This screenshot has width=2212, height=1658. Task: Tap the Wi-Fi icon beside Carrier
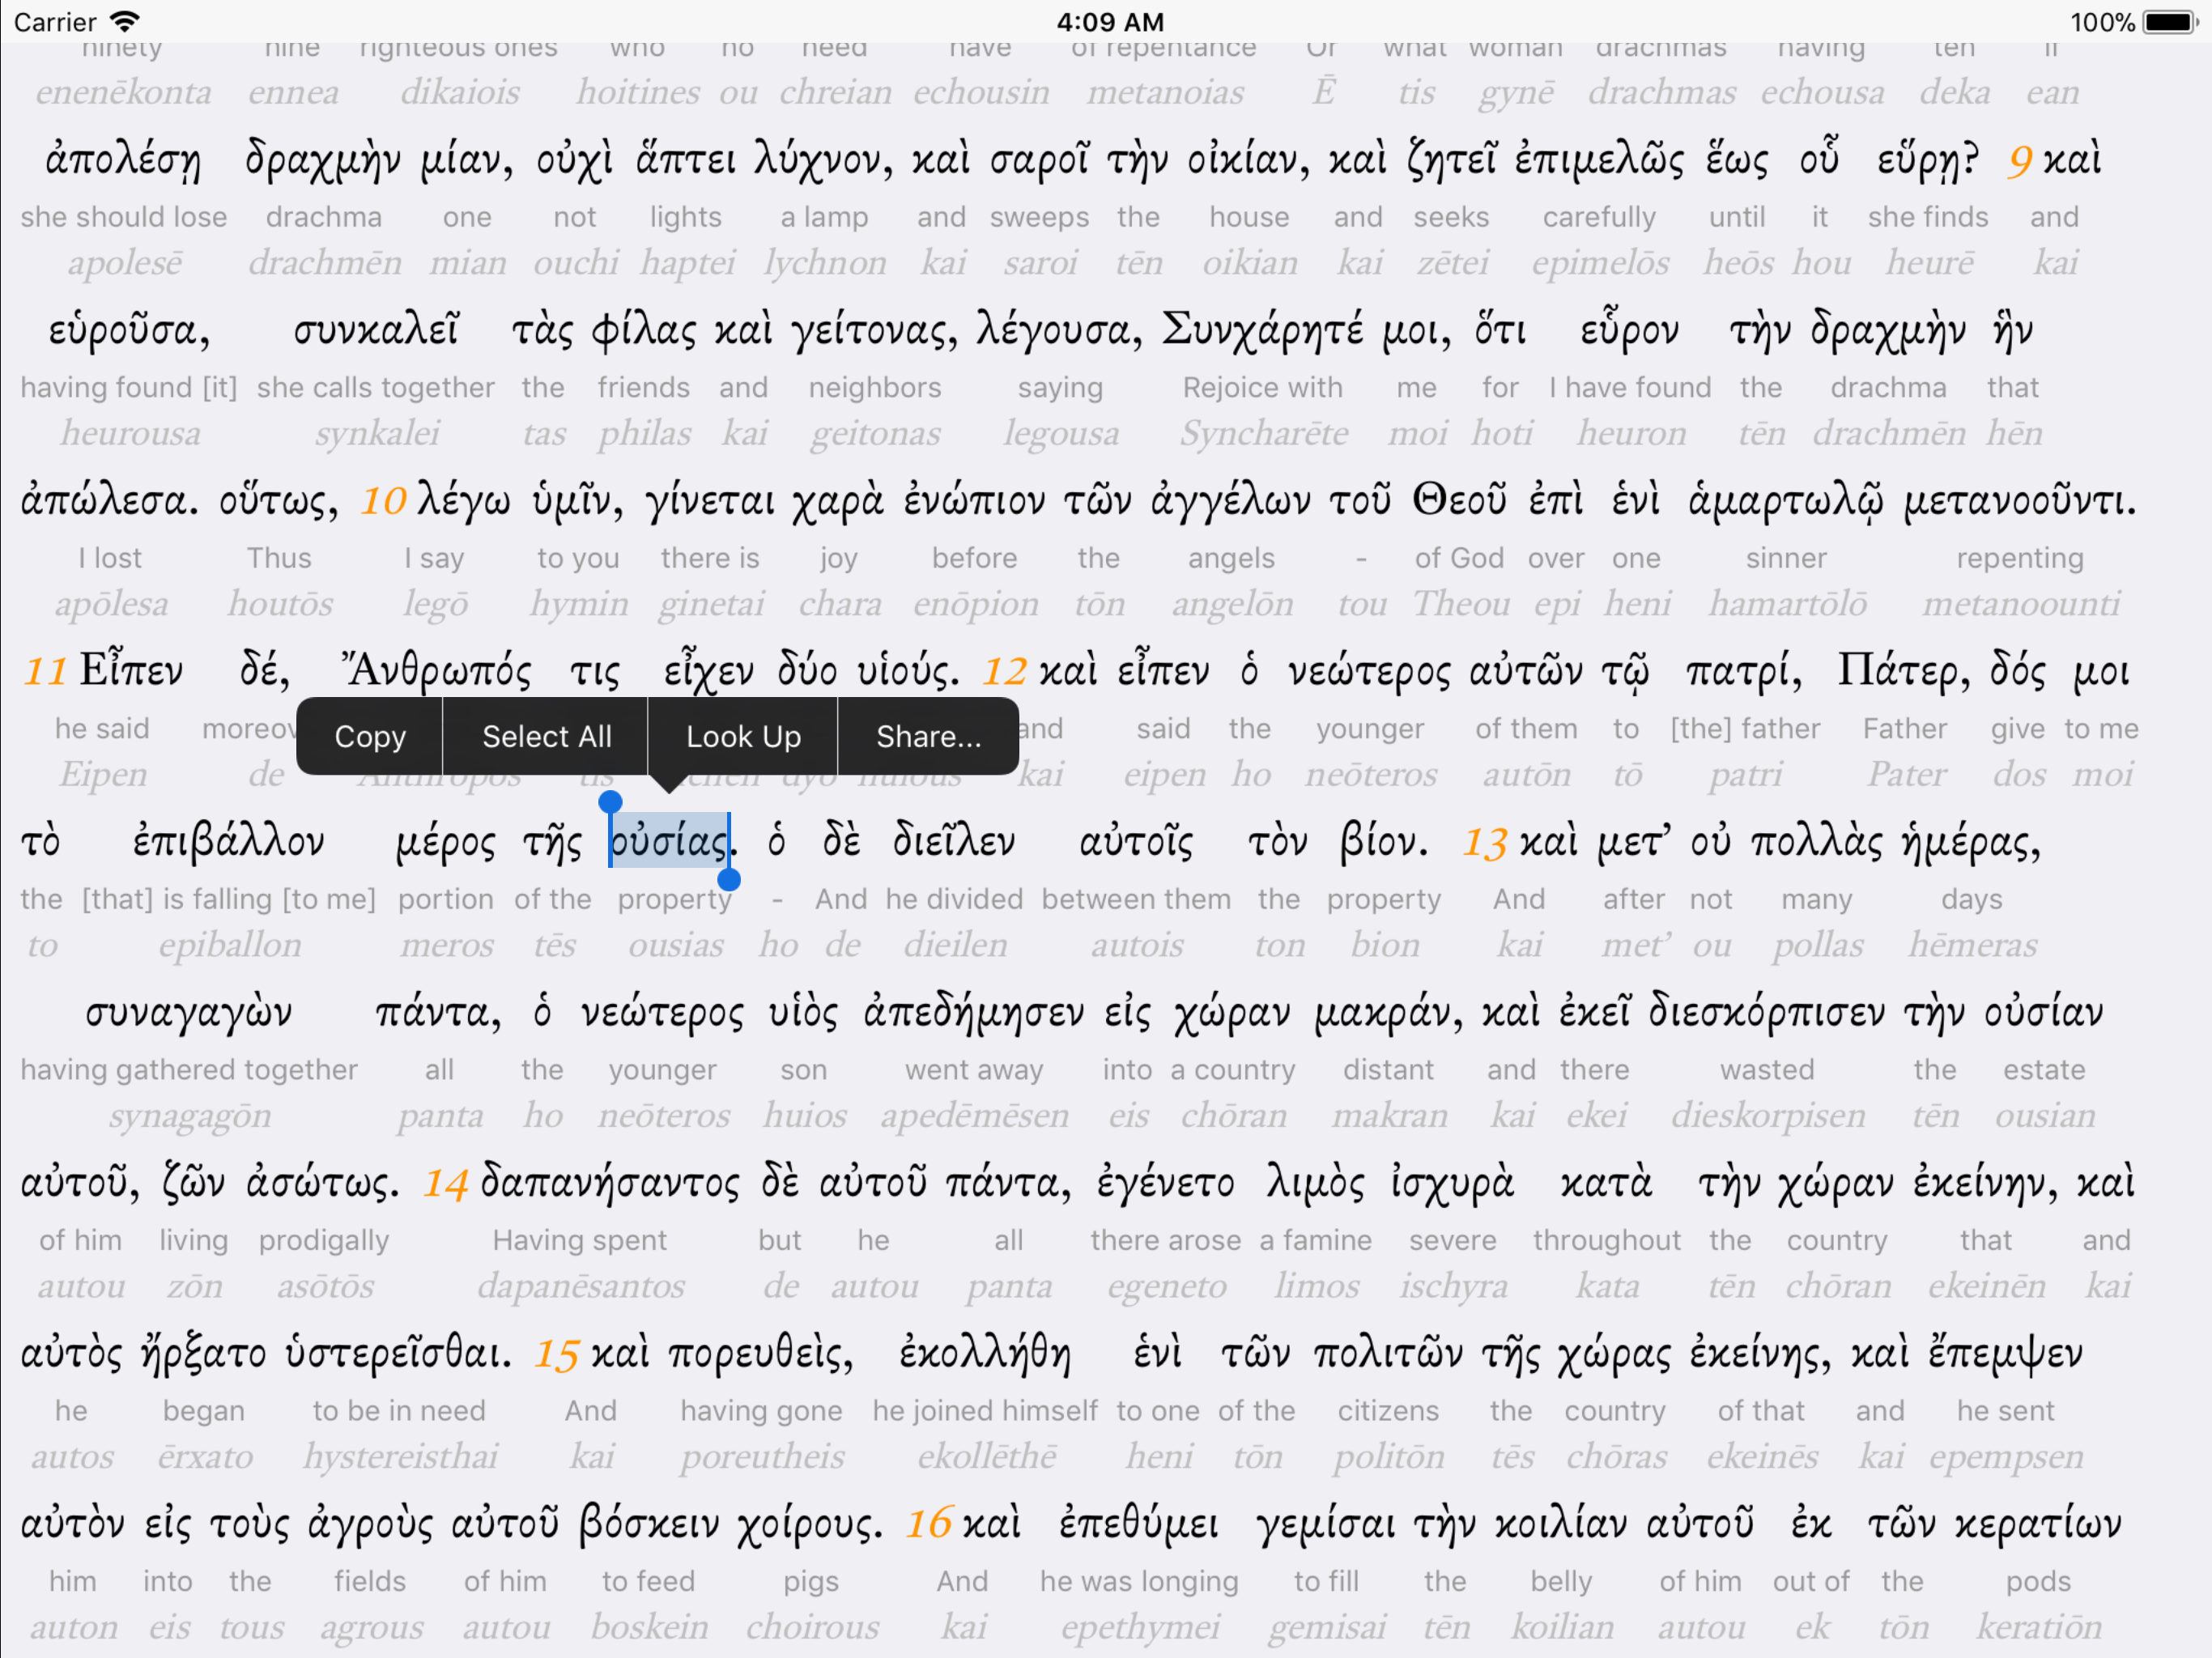(x=125, y=22)
